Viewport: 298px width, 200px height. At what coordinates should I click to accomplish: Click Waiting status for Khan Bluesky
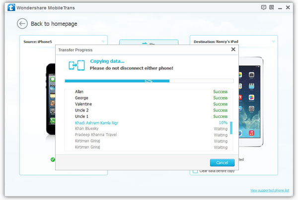[221, 129]
